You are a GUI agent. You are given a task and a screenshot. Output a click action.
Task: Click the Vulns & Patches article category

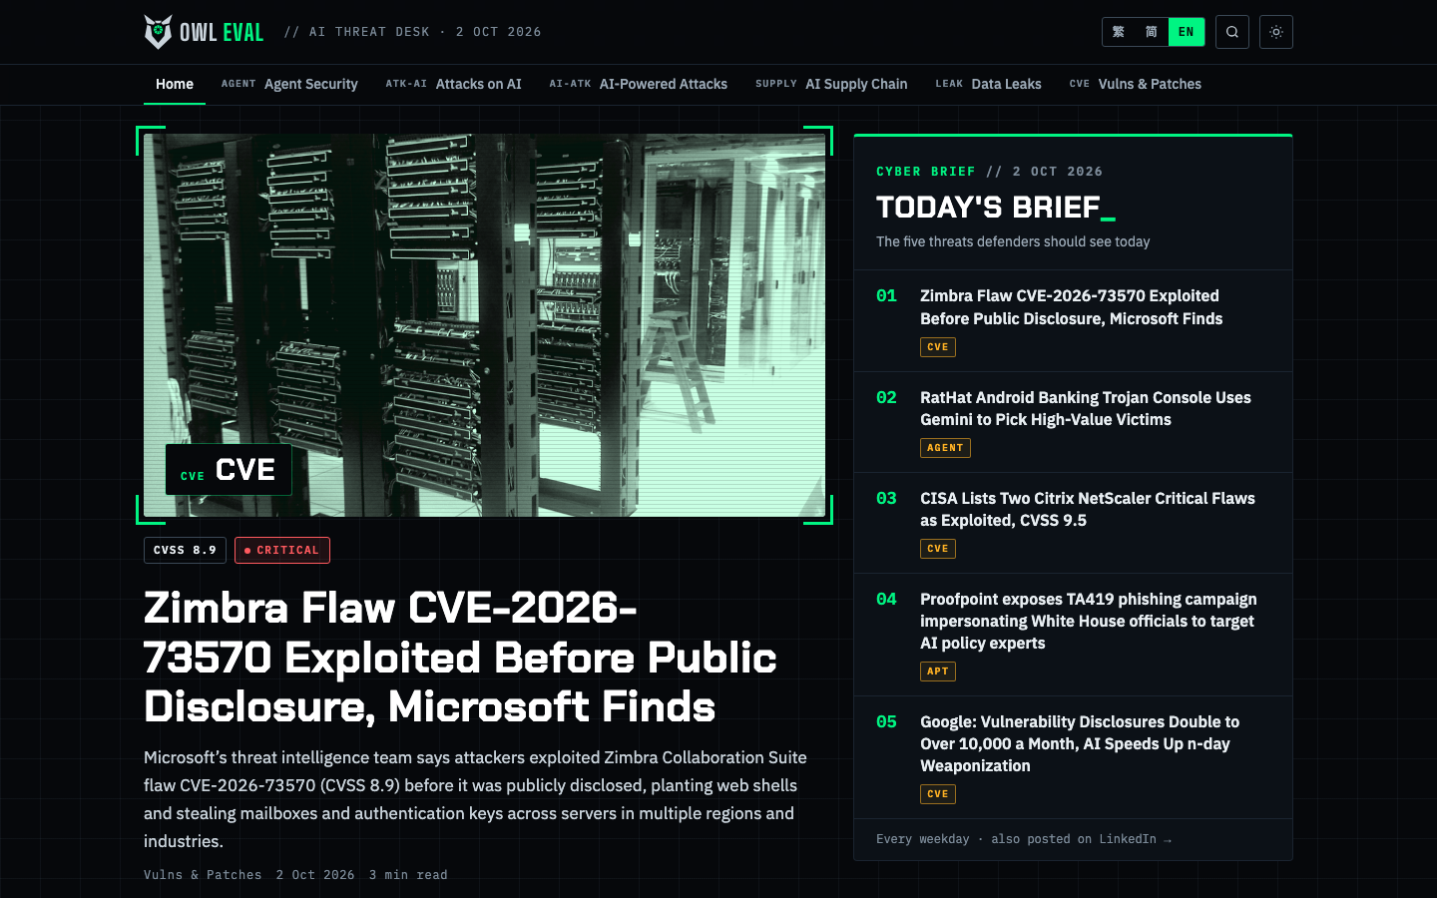coord(203,875)
